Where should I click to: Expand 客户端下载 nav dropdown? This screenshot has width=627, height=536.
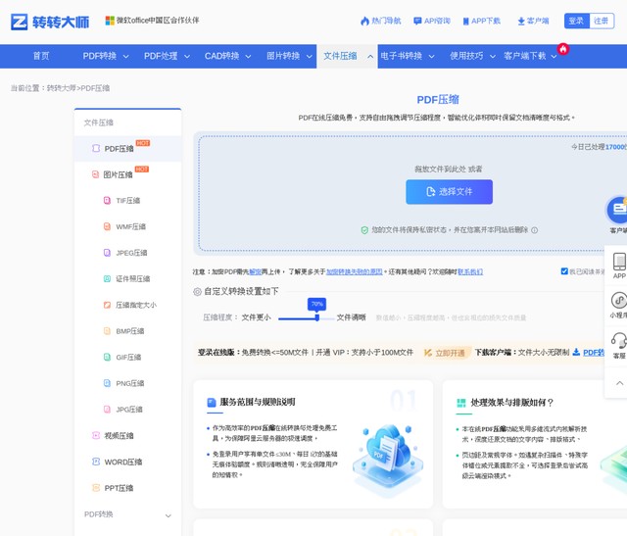pos(554,57)
